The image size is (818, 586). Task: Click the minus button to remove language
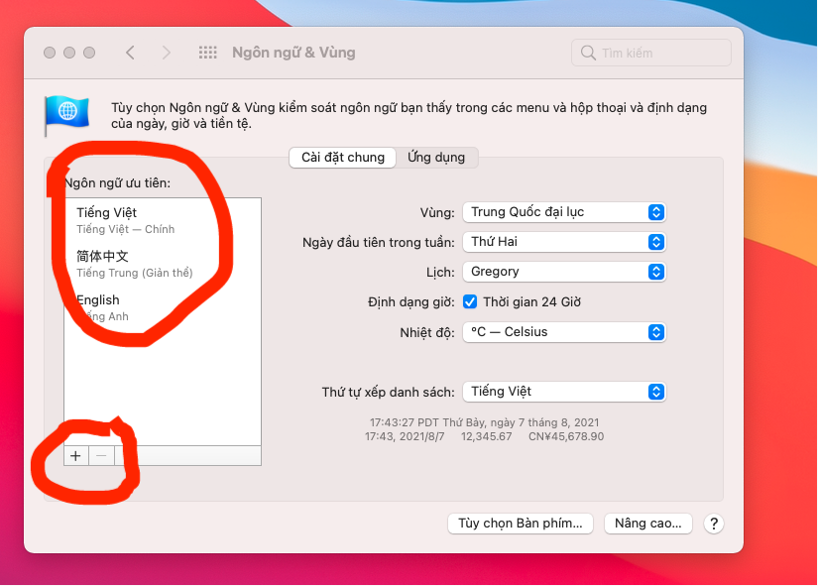click(101, 455)
